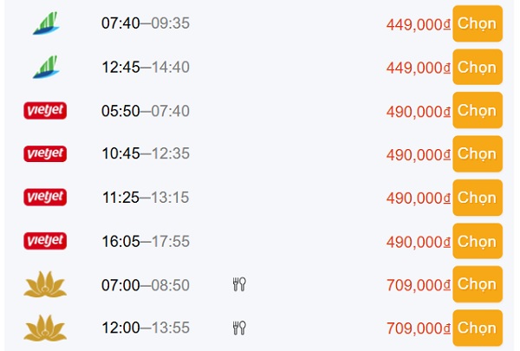Book the 16:05–17:55 flight using Chọn

tap(477, 240)
